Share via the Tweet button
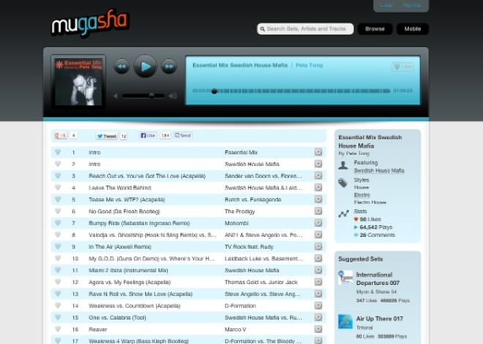Viewport: 483px width, 344px height. [x=107, y=136]
